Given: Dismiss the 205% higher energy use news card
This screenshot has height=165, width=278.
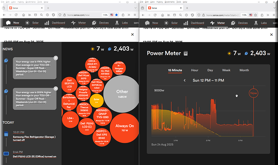Looking at the screenshot, I should click(56, 88).
